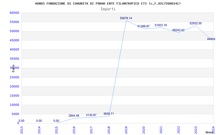216x135 pixels.
Task: Click y-axis value 35000
Action: pyautogui.click(x=14, y=59)
